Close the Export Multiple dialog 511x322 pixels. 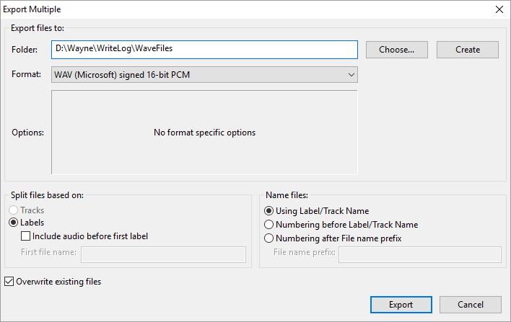[499, 9]
